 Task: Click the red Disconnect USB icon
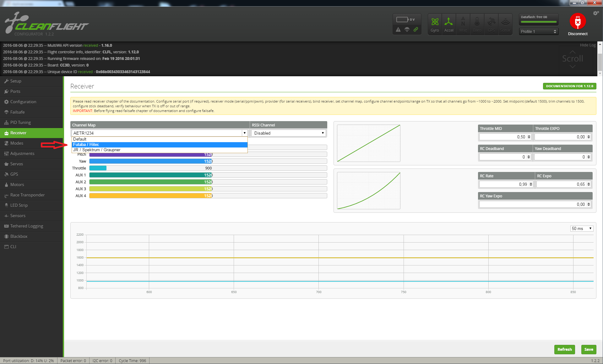pyautogui.click(x=578, y=21)
